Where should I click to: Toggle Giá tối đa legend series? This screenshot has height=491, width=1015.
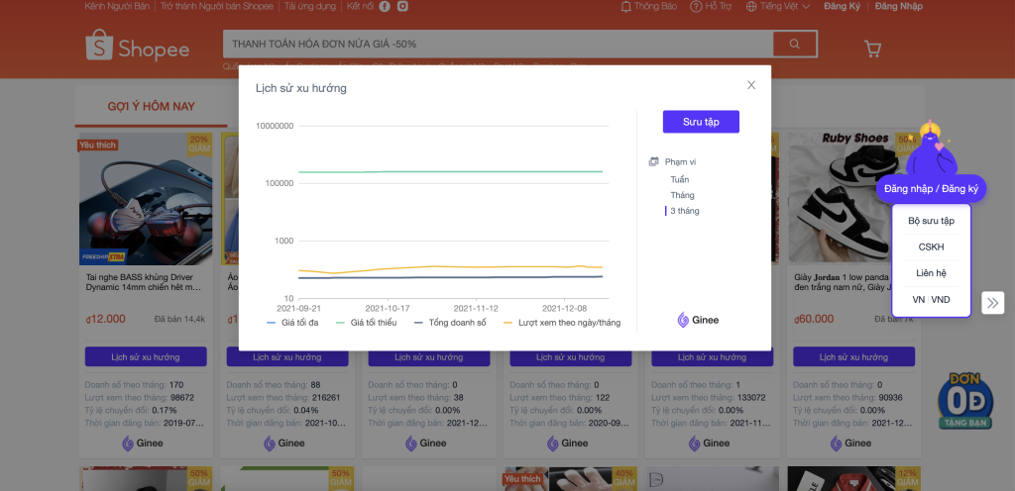[292, 323]
